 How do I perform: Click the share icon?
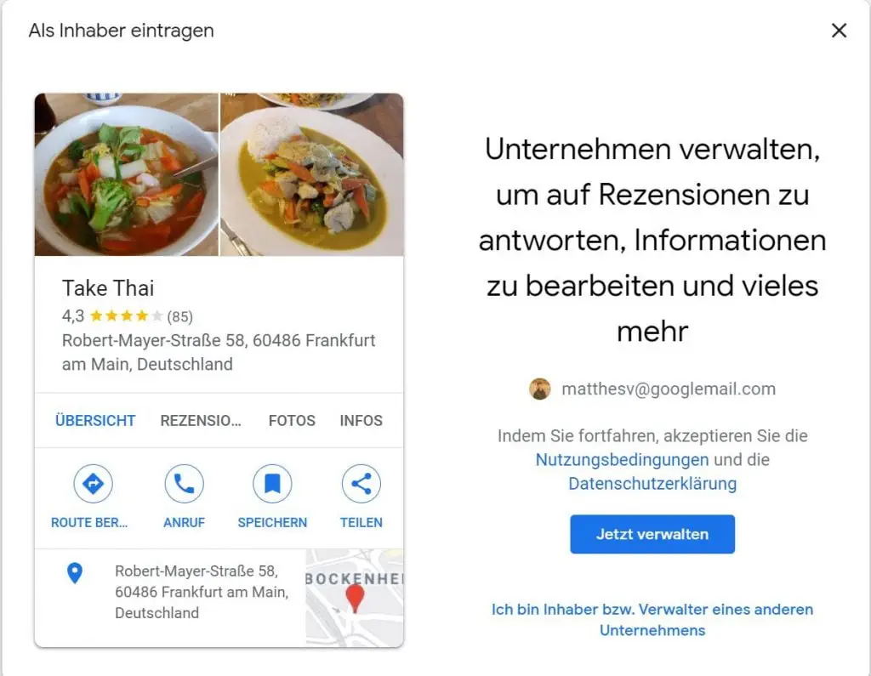point(361,484)
